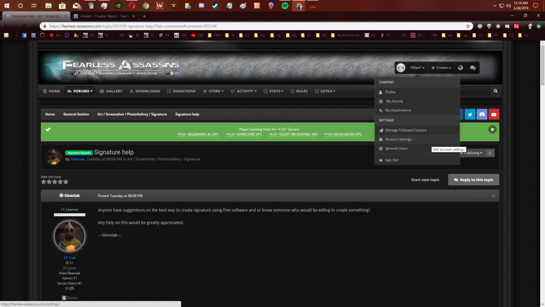The height and width of the screenshot is (307, 545).
Task: Reload the page in the browser
Action: click(x=25, y=26)
